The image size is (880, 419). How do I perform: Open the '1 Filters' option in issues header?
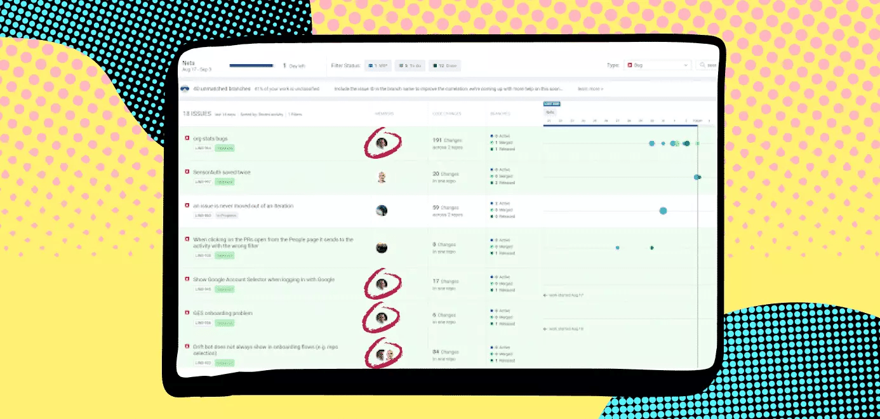[295, 114]
